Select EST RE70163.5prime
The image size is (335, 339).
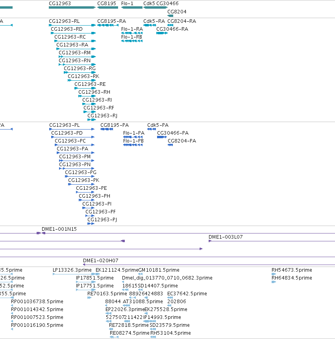(x=107, y=294)
